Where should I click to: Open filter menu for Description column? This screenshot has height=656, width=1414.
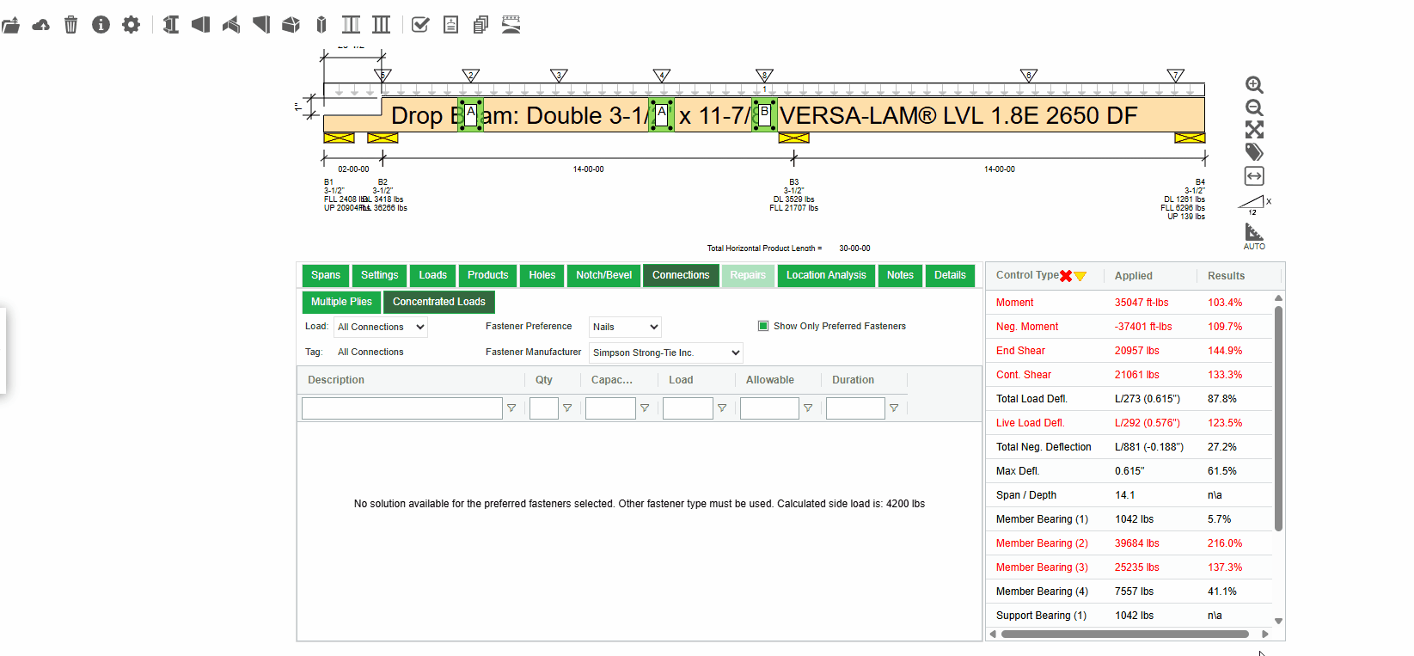click(511, 408)
